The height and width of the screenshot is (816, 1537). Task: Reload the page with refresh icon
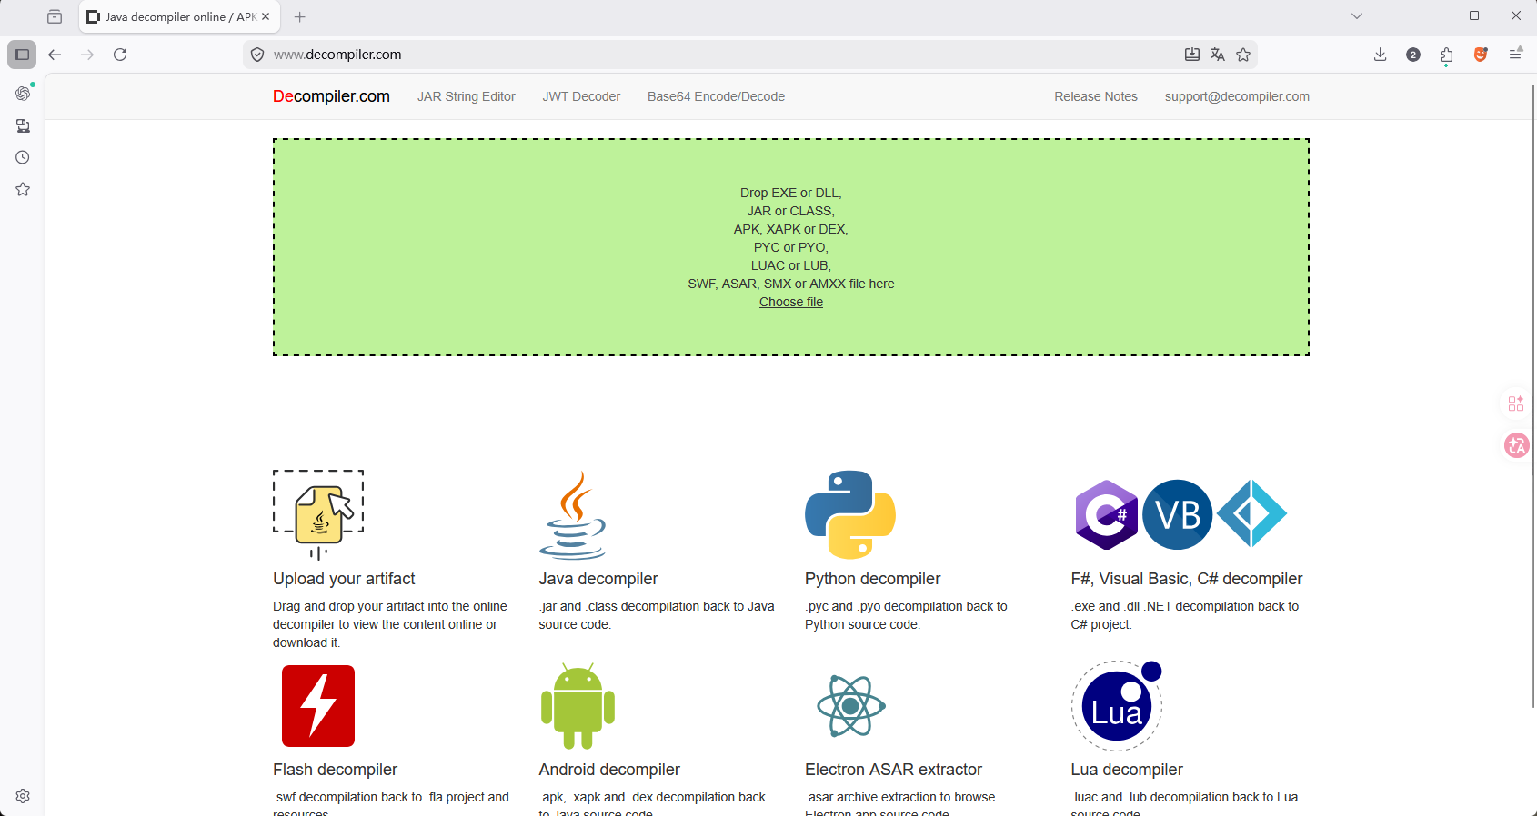point(120,55)
